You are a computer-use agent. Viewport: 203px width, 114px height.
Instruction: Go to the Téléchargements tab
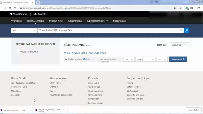click(35, 21)
